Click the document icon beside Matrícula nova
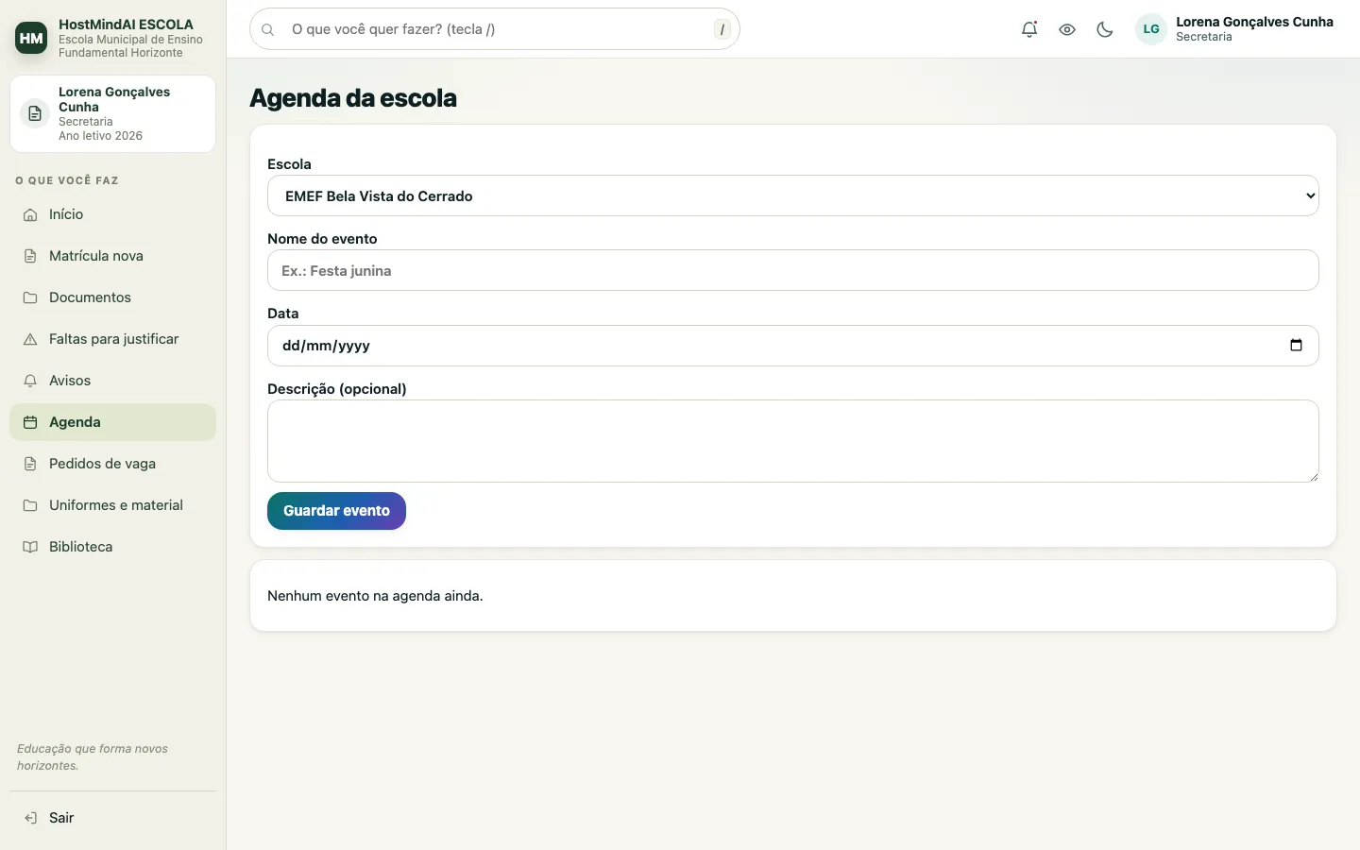Viewport: 1360px width, 850px height. tap(30, 256)
